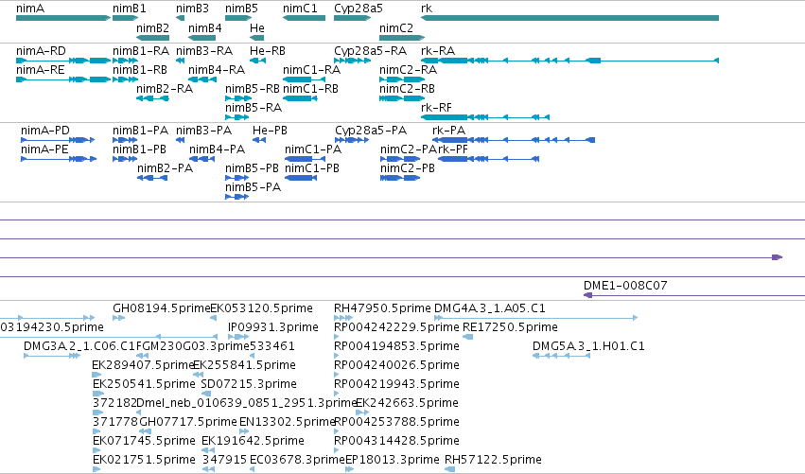Click the nimB3-RA transcript label
The width and height of the screenshot is (805, 474).
click(204, 51)
